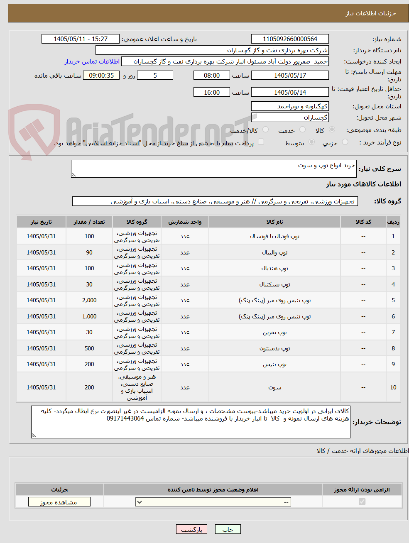
Task: Click the remaining days field showing 5
Action: [x=155, y=76]
